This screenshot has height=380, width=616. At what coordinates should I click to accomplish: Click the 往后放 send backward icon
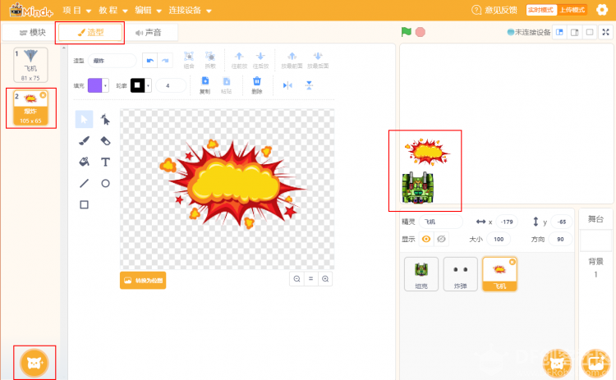[x=260, y=56]
